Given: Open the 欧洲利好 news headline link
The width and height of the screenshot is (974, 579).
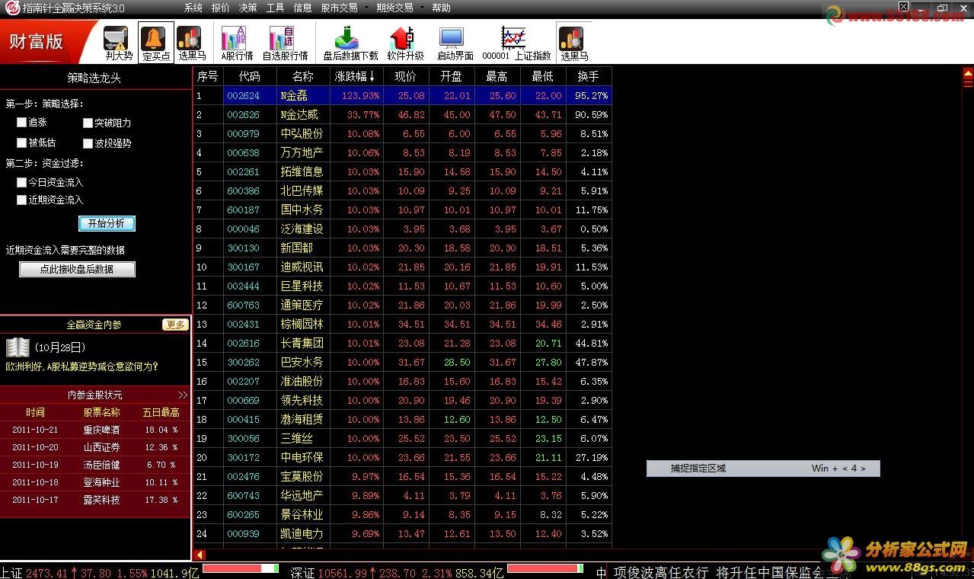Looking at the screenshot, I should 81,366.
